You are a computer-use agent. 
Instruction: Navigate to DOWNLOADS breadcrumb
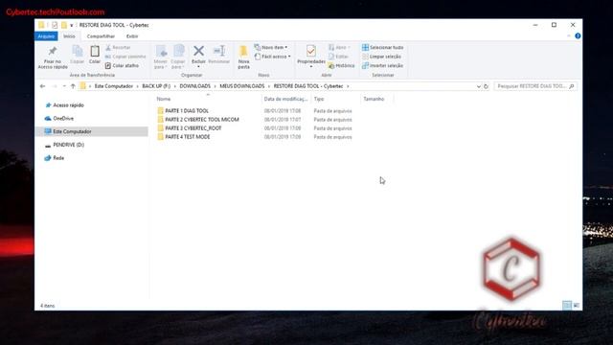click(x=195, y=86)
